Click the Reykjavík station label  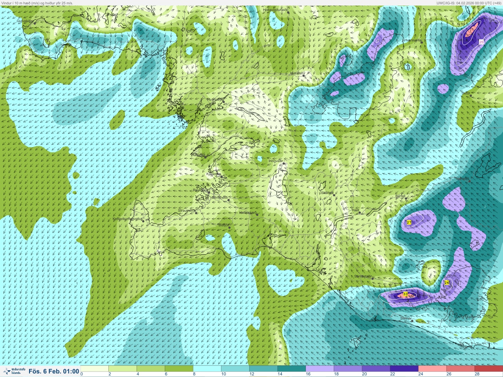201,190
